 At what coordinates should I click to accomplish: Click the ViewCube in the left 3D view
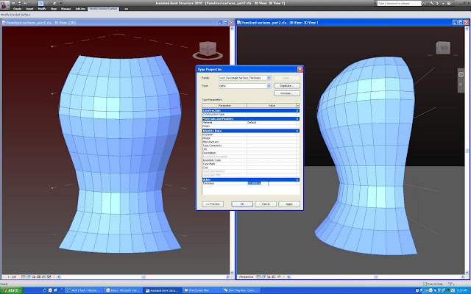click(208, 49)
